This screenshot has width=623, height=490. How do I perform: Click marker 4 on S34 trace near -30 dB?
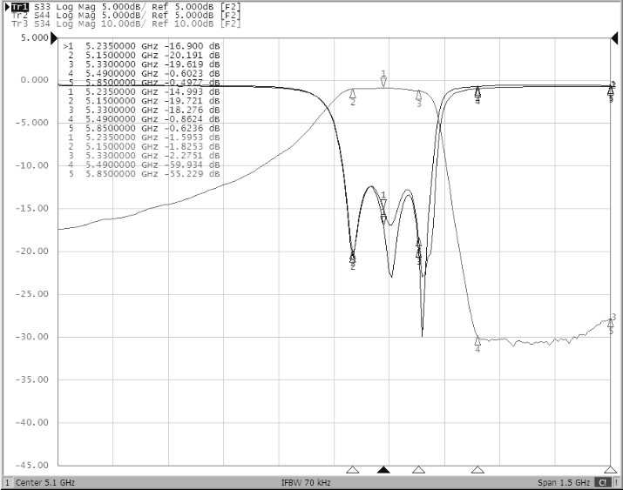point(477,342)
